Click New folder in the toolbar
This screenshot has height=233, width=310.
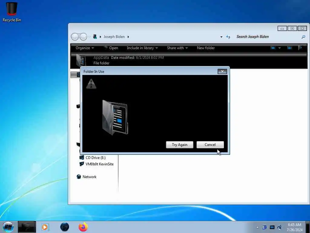[206, 48]
